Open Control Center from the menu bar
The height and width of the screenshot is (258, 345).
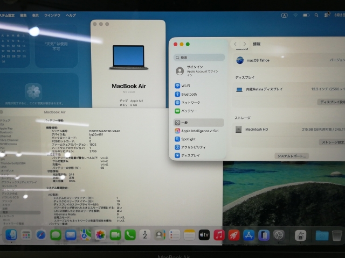[x=327, y=15]
